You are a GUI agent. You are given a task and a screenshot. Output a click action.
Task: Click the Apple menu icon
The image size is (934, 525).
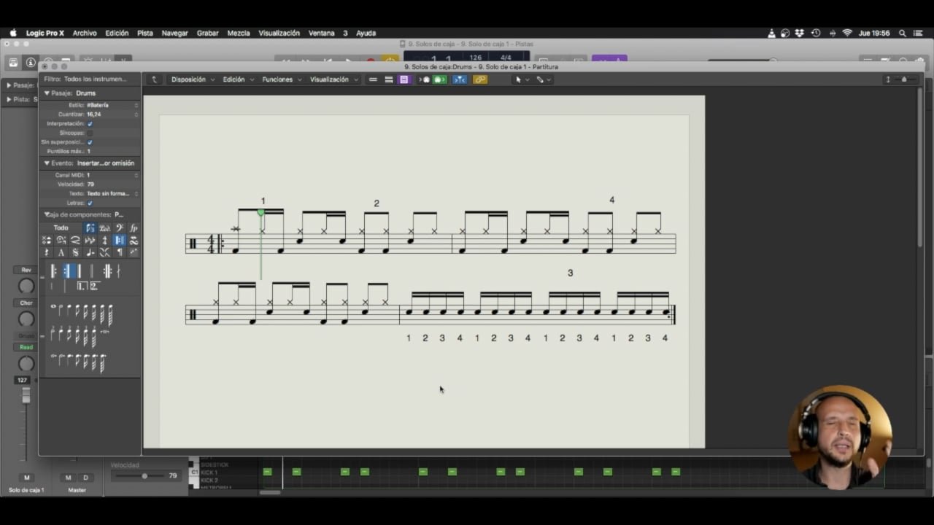tap(13, 33)
